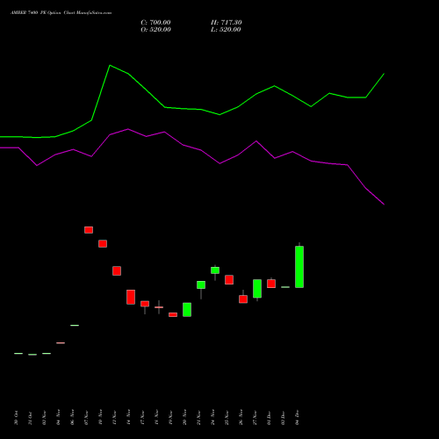
Task: Click the '24 Nov' date label
Action: coord(212,418)
